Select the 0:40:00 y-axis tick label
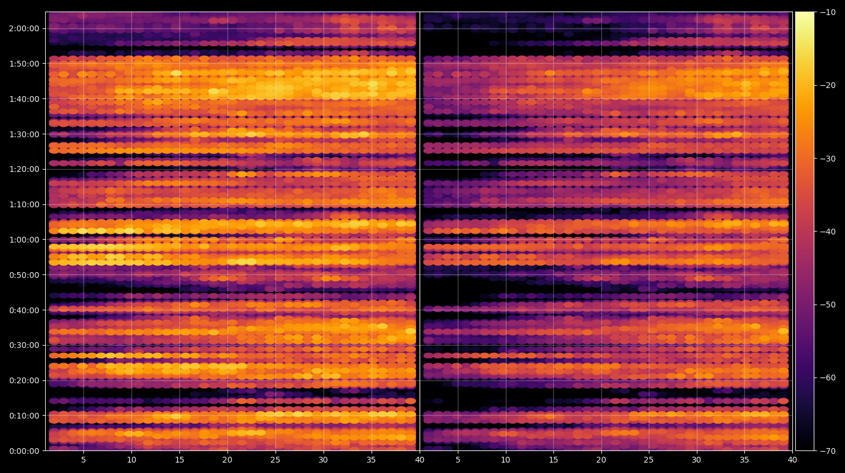Screen dimensions: 845x473 (x=24, y=310)
